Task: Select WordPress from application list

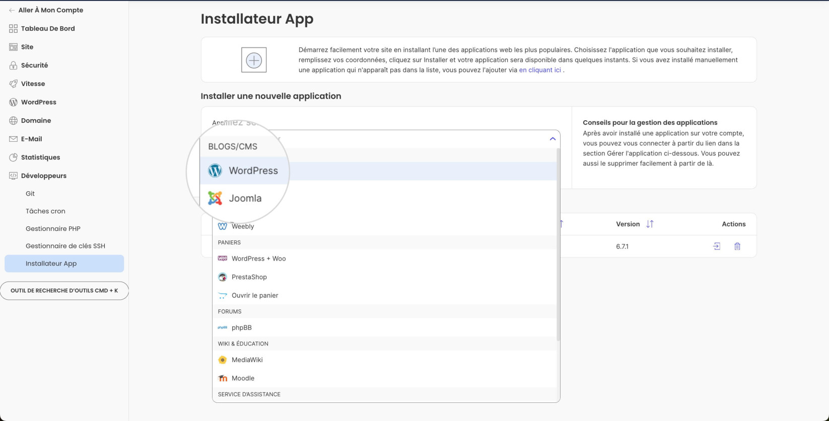Action: [x=378, y=171]
